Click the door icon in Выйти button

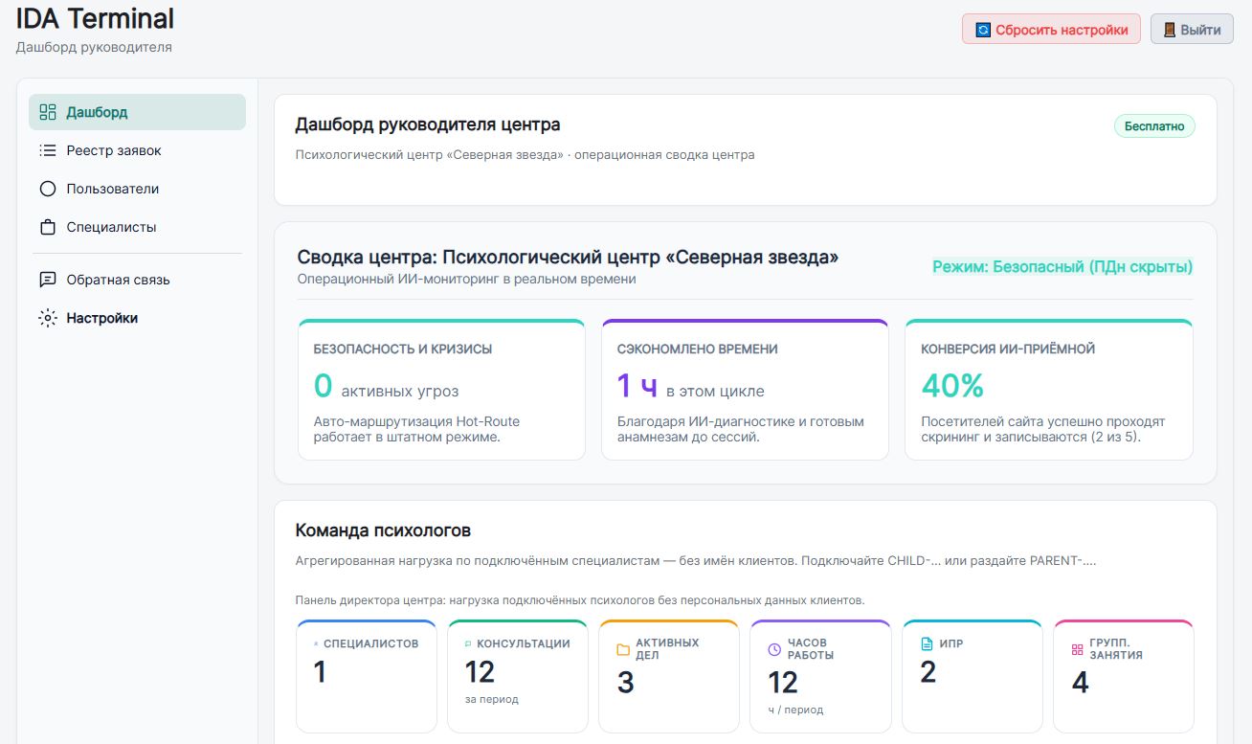tap(1169, 30)
